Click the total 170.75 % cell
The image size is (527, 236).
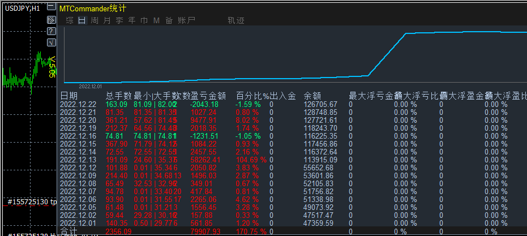point(251,231)
